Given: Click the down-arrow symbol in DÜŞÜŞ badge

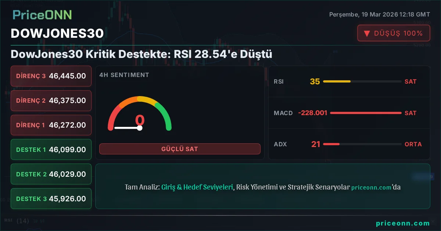Looking at the screenshot, I should tap(366, 33).
